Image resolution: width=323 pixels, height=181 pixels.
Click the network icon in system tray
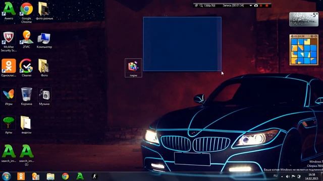click(299, 176)
